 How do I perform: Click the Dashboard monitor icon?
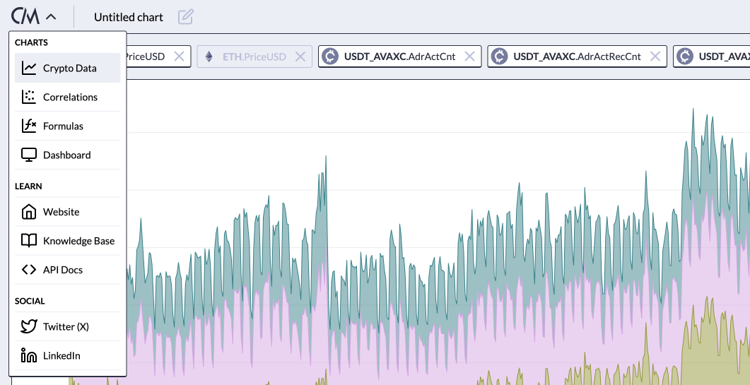(x=29, y=155)
